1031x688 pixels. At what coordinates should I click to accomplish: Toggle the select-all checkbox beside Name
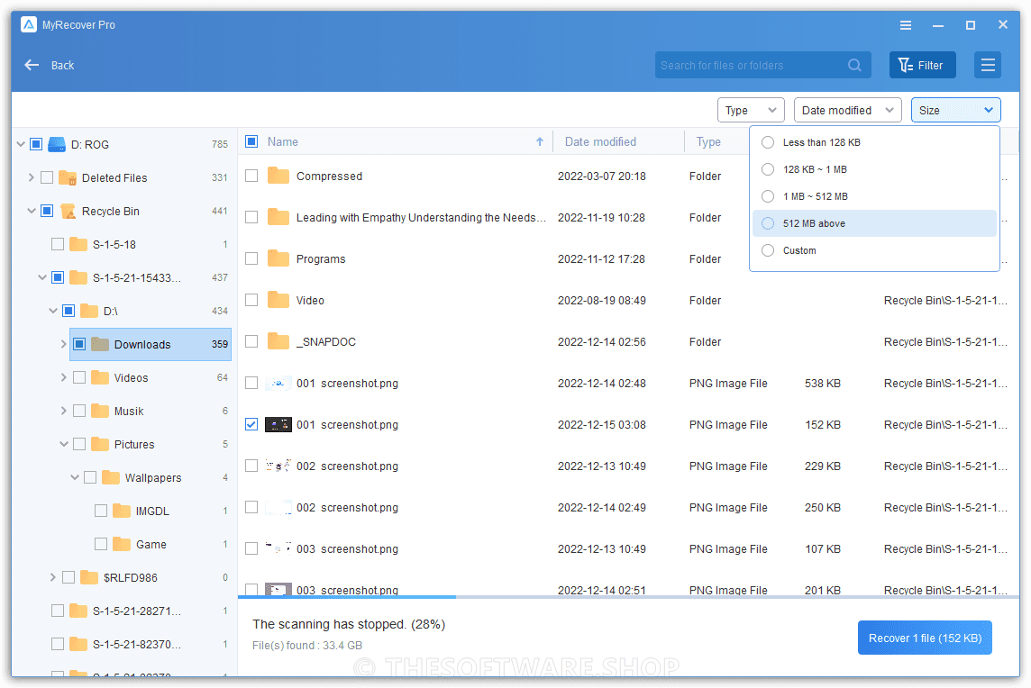coord(251,141)
